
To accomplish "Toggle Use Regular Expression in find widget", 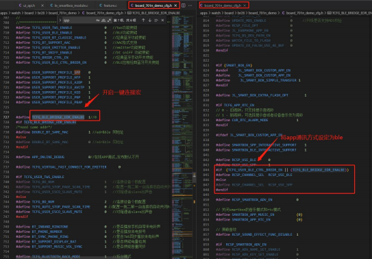I will pyautogui.click(x=109, y=21).
